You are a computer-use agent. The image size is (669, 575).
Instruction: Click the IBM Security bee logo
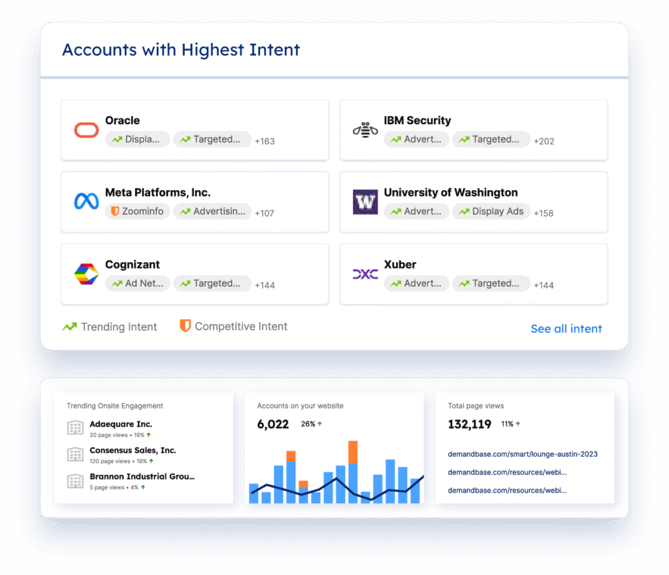(x=365, y=130)
